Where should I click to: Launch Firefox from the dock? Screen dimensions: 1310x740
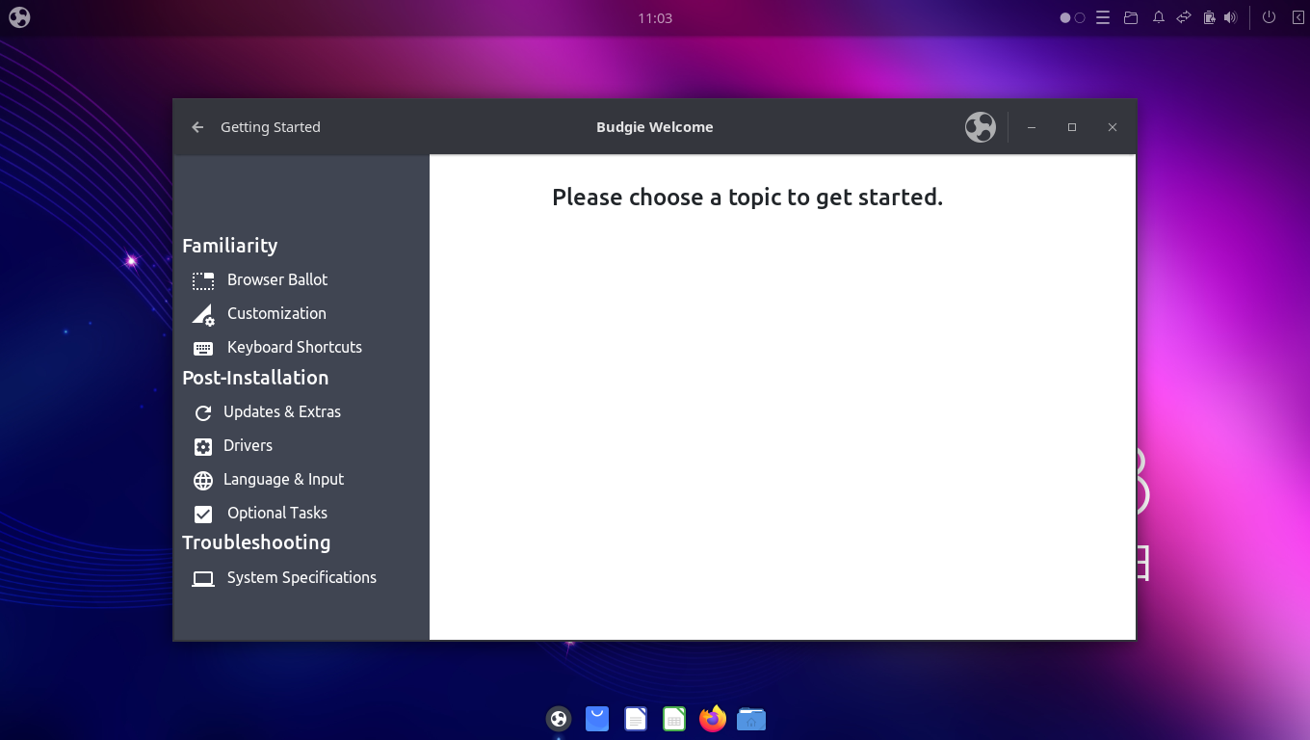tap(713, 719)
